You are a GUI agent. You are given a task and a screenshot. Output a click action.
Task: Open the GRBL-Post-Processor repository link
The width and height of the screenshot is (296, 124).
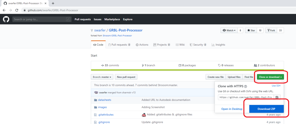[126, 30]
